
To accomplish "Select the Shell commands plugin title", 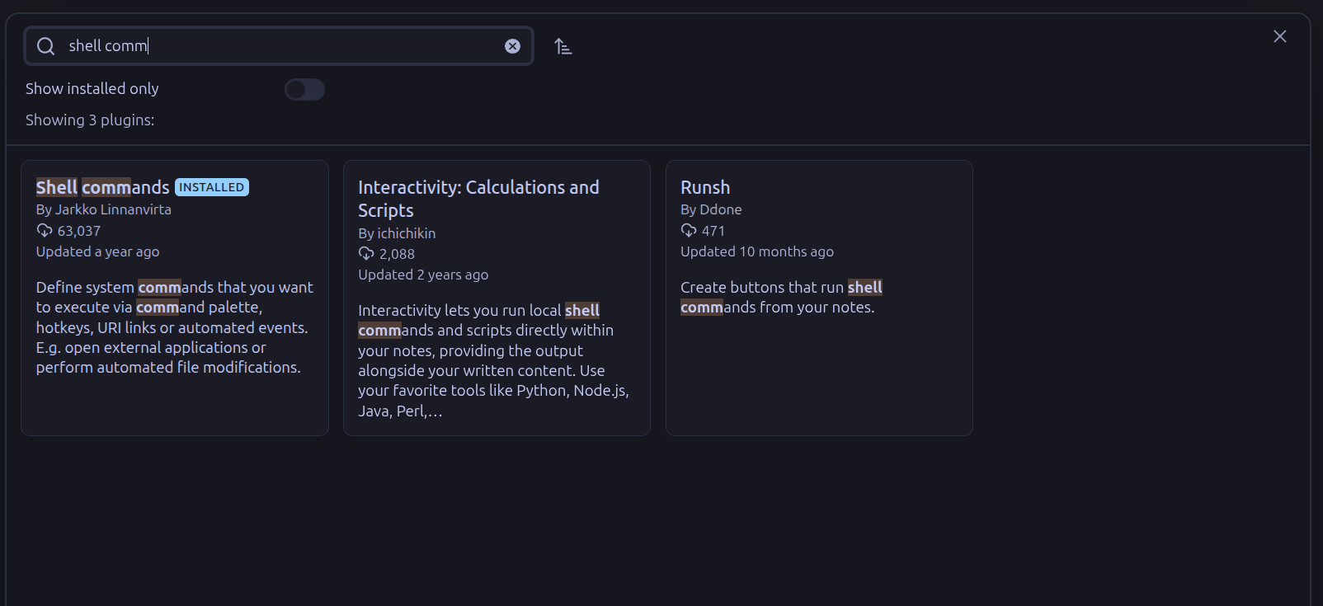I will [x=102, y=187].
